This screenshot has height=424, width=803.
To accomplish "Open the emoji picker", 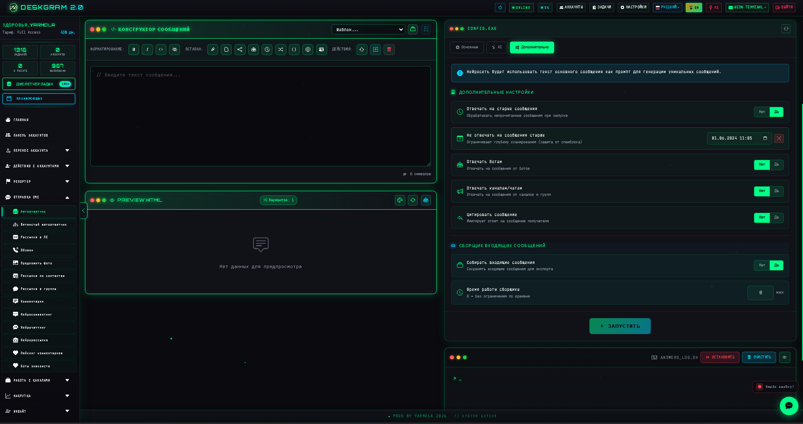I will (x=308, y=50).
